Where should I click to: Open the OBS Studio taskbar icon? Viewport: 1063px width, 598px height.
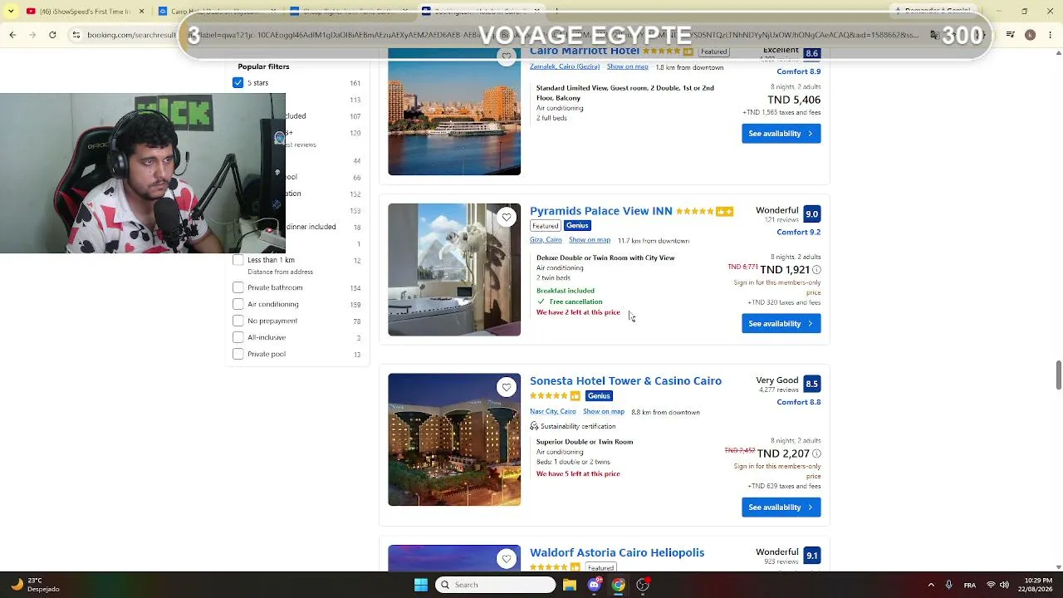point(643,585)
